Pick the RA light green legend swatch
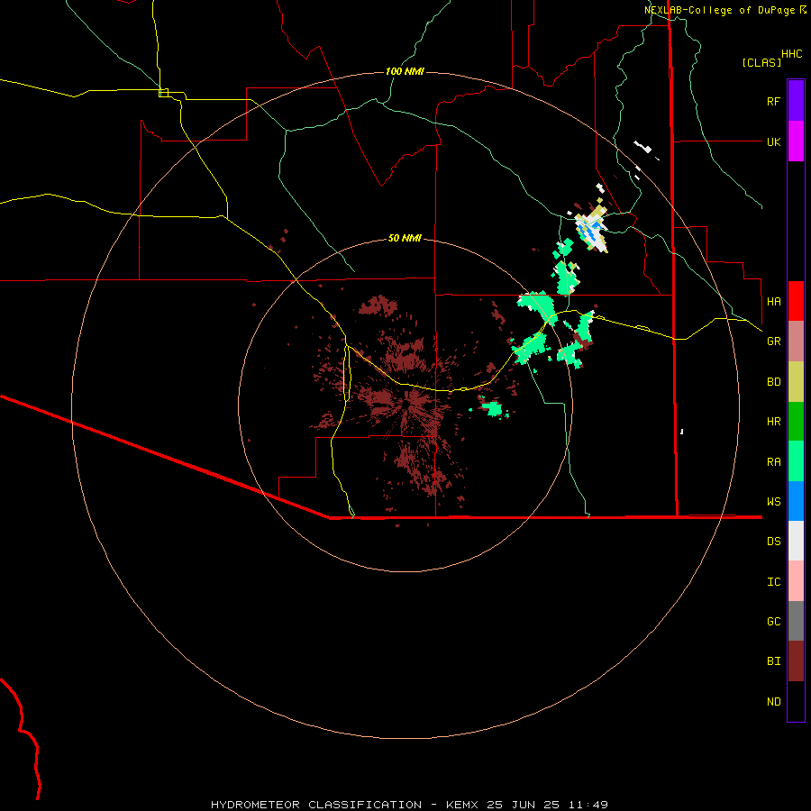This screenshot has height=811, width=811. pos(796,461)
